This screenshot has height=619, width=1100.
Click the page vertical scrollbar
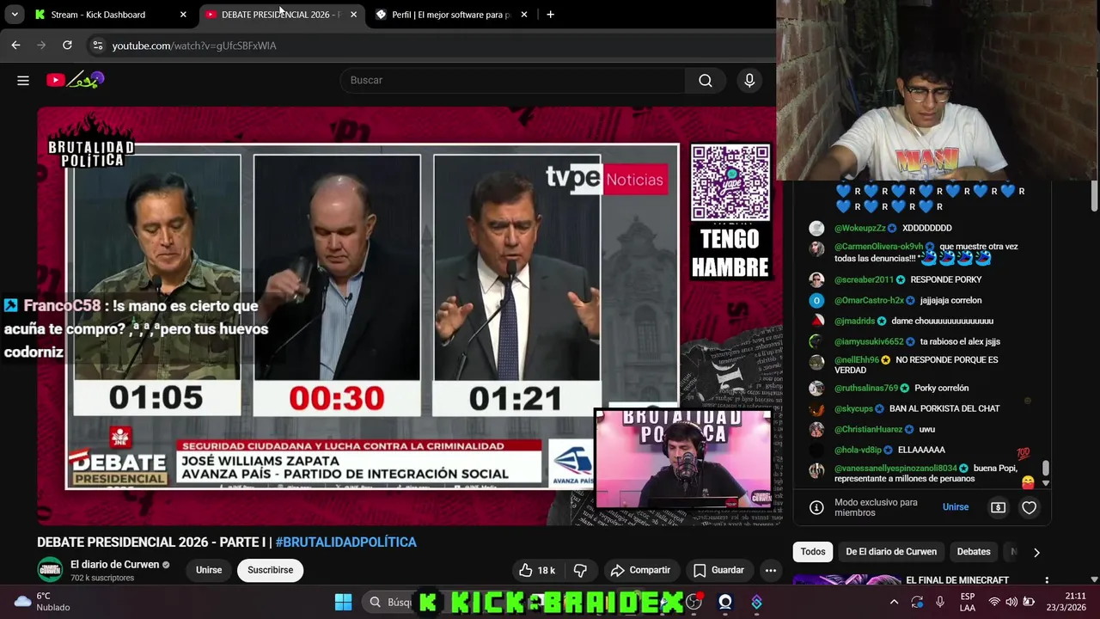pyautogui.click(x=1094, y=194)
